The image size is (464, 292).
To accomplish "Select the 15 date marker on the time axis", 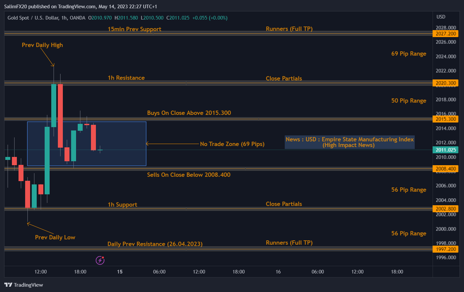I will click(119, 271).
